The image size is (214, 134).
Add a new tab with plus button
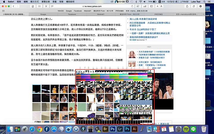(x=203, y=14)
